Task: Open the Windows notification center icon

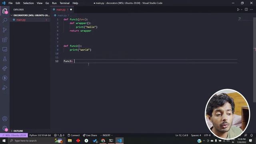Action: (x=251, y=141)
